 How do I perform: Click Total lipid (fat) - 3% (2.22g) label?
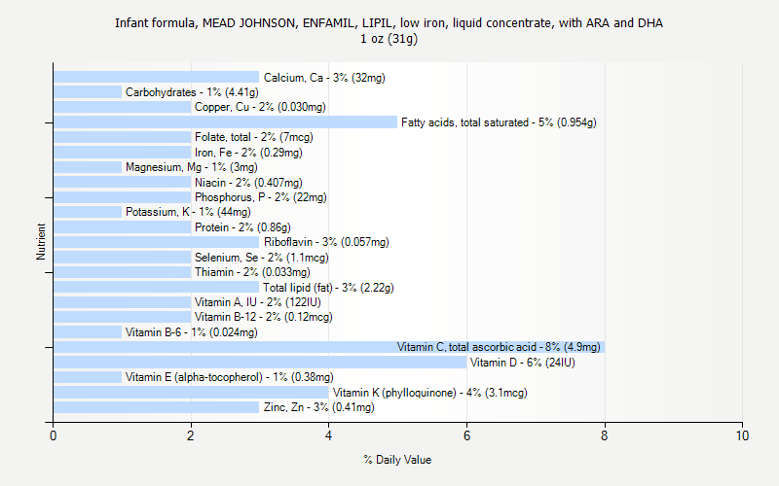[x=328, y=288]
